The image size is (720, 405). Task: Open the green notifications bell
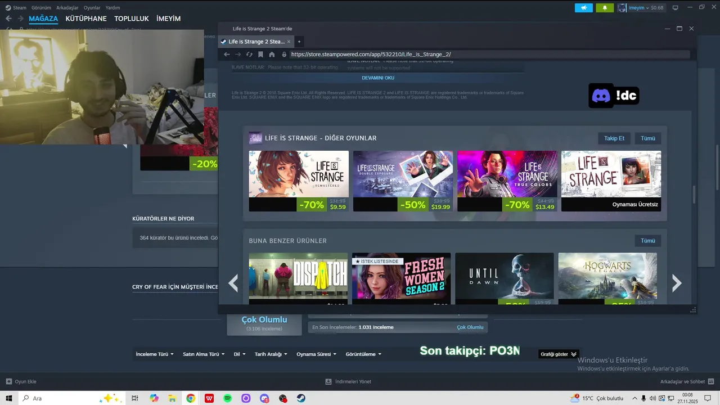[x=605, y=8]
